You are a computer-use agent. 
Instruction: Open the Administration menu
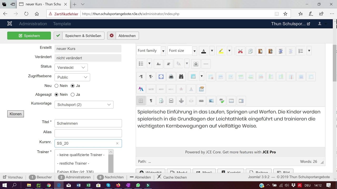(x=33, y=24)
